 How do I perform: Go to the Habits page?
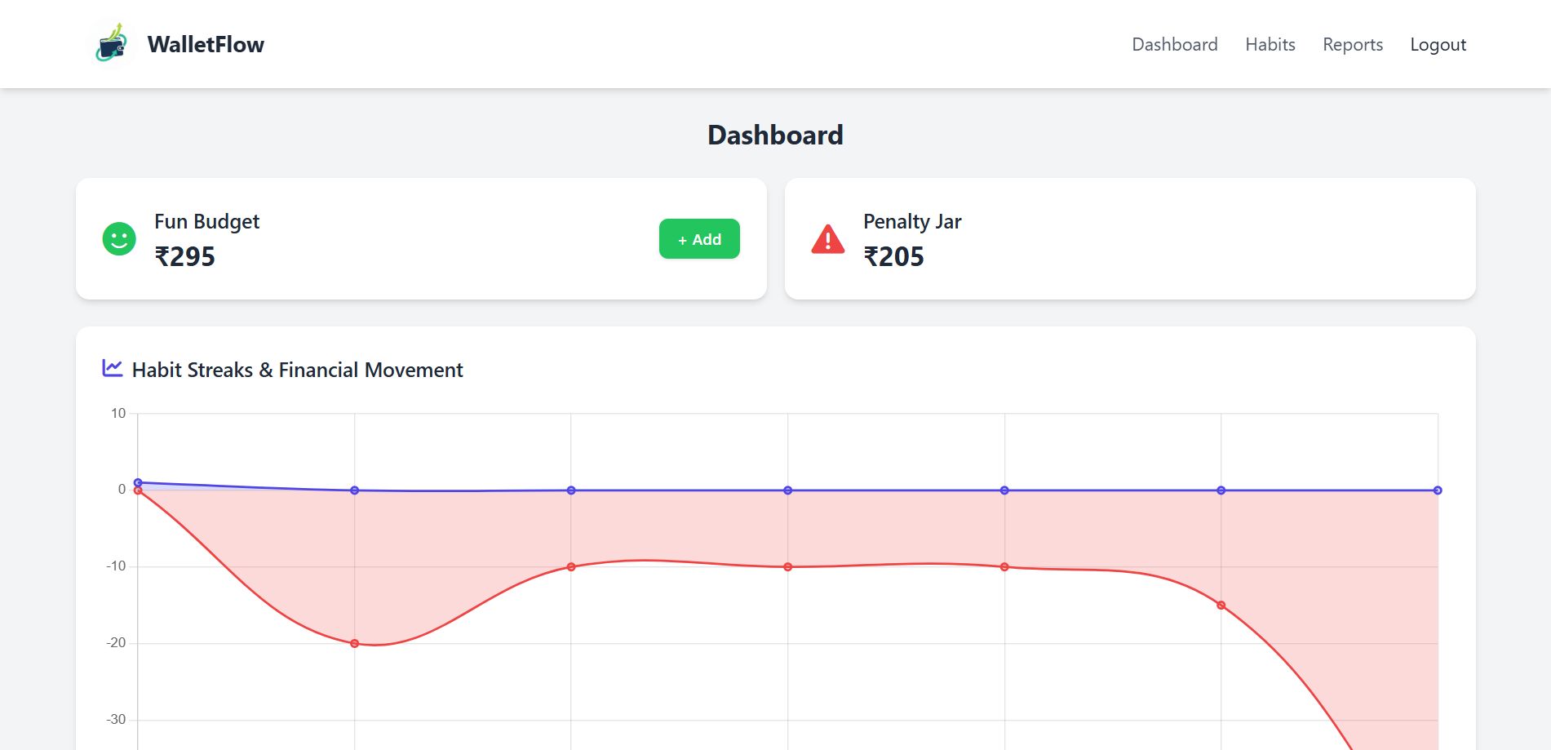click(1270, 44)
